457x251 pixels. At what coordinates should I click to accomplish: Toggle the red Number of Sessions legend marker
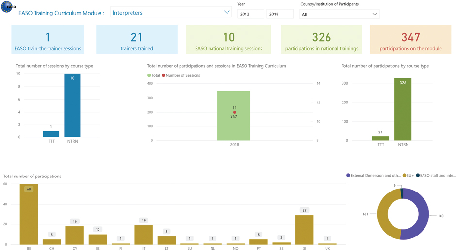point(163,75)
